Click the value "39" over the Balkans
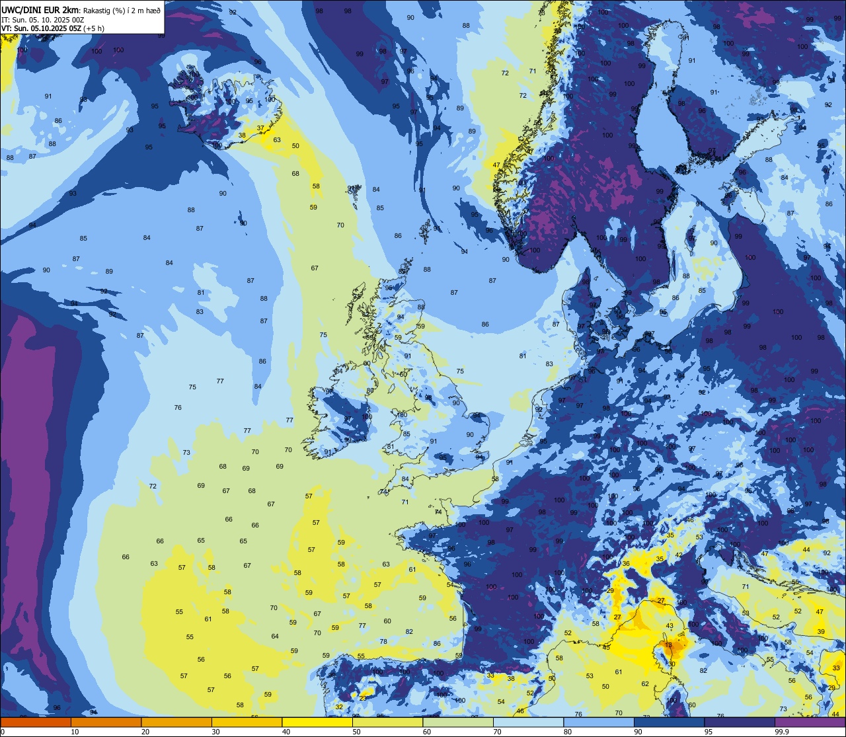The height and width of the screenshot is (737, 846). [821, 632]
